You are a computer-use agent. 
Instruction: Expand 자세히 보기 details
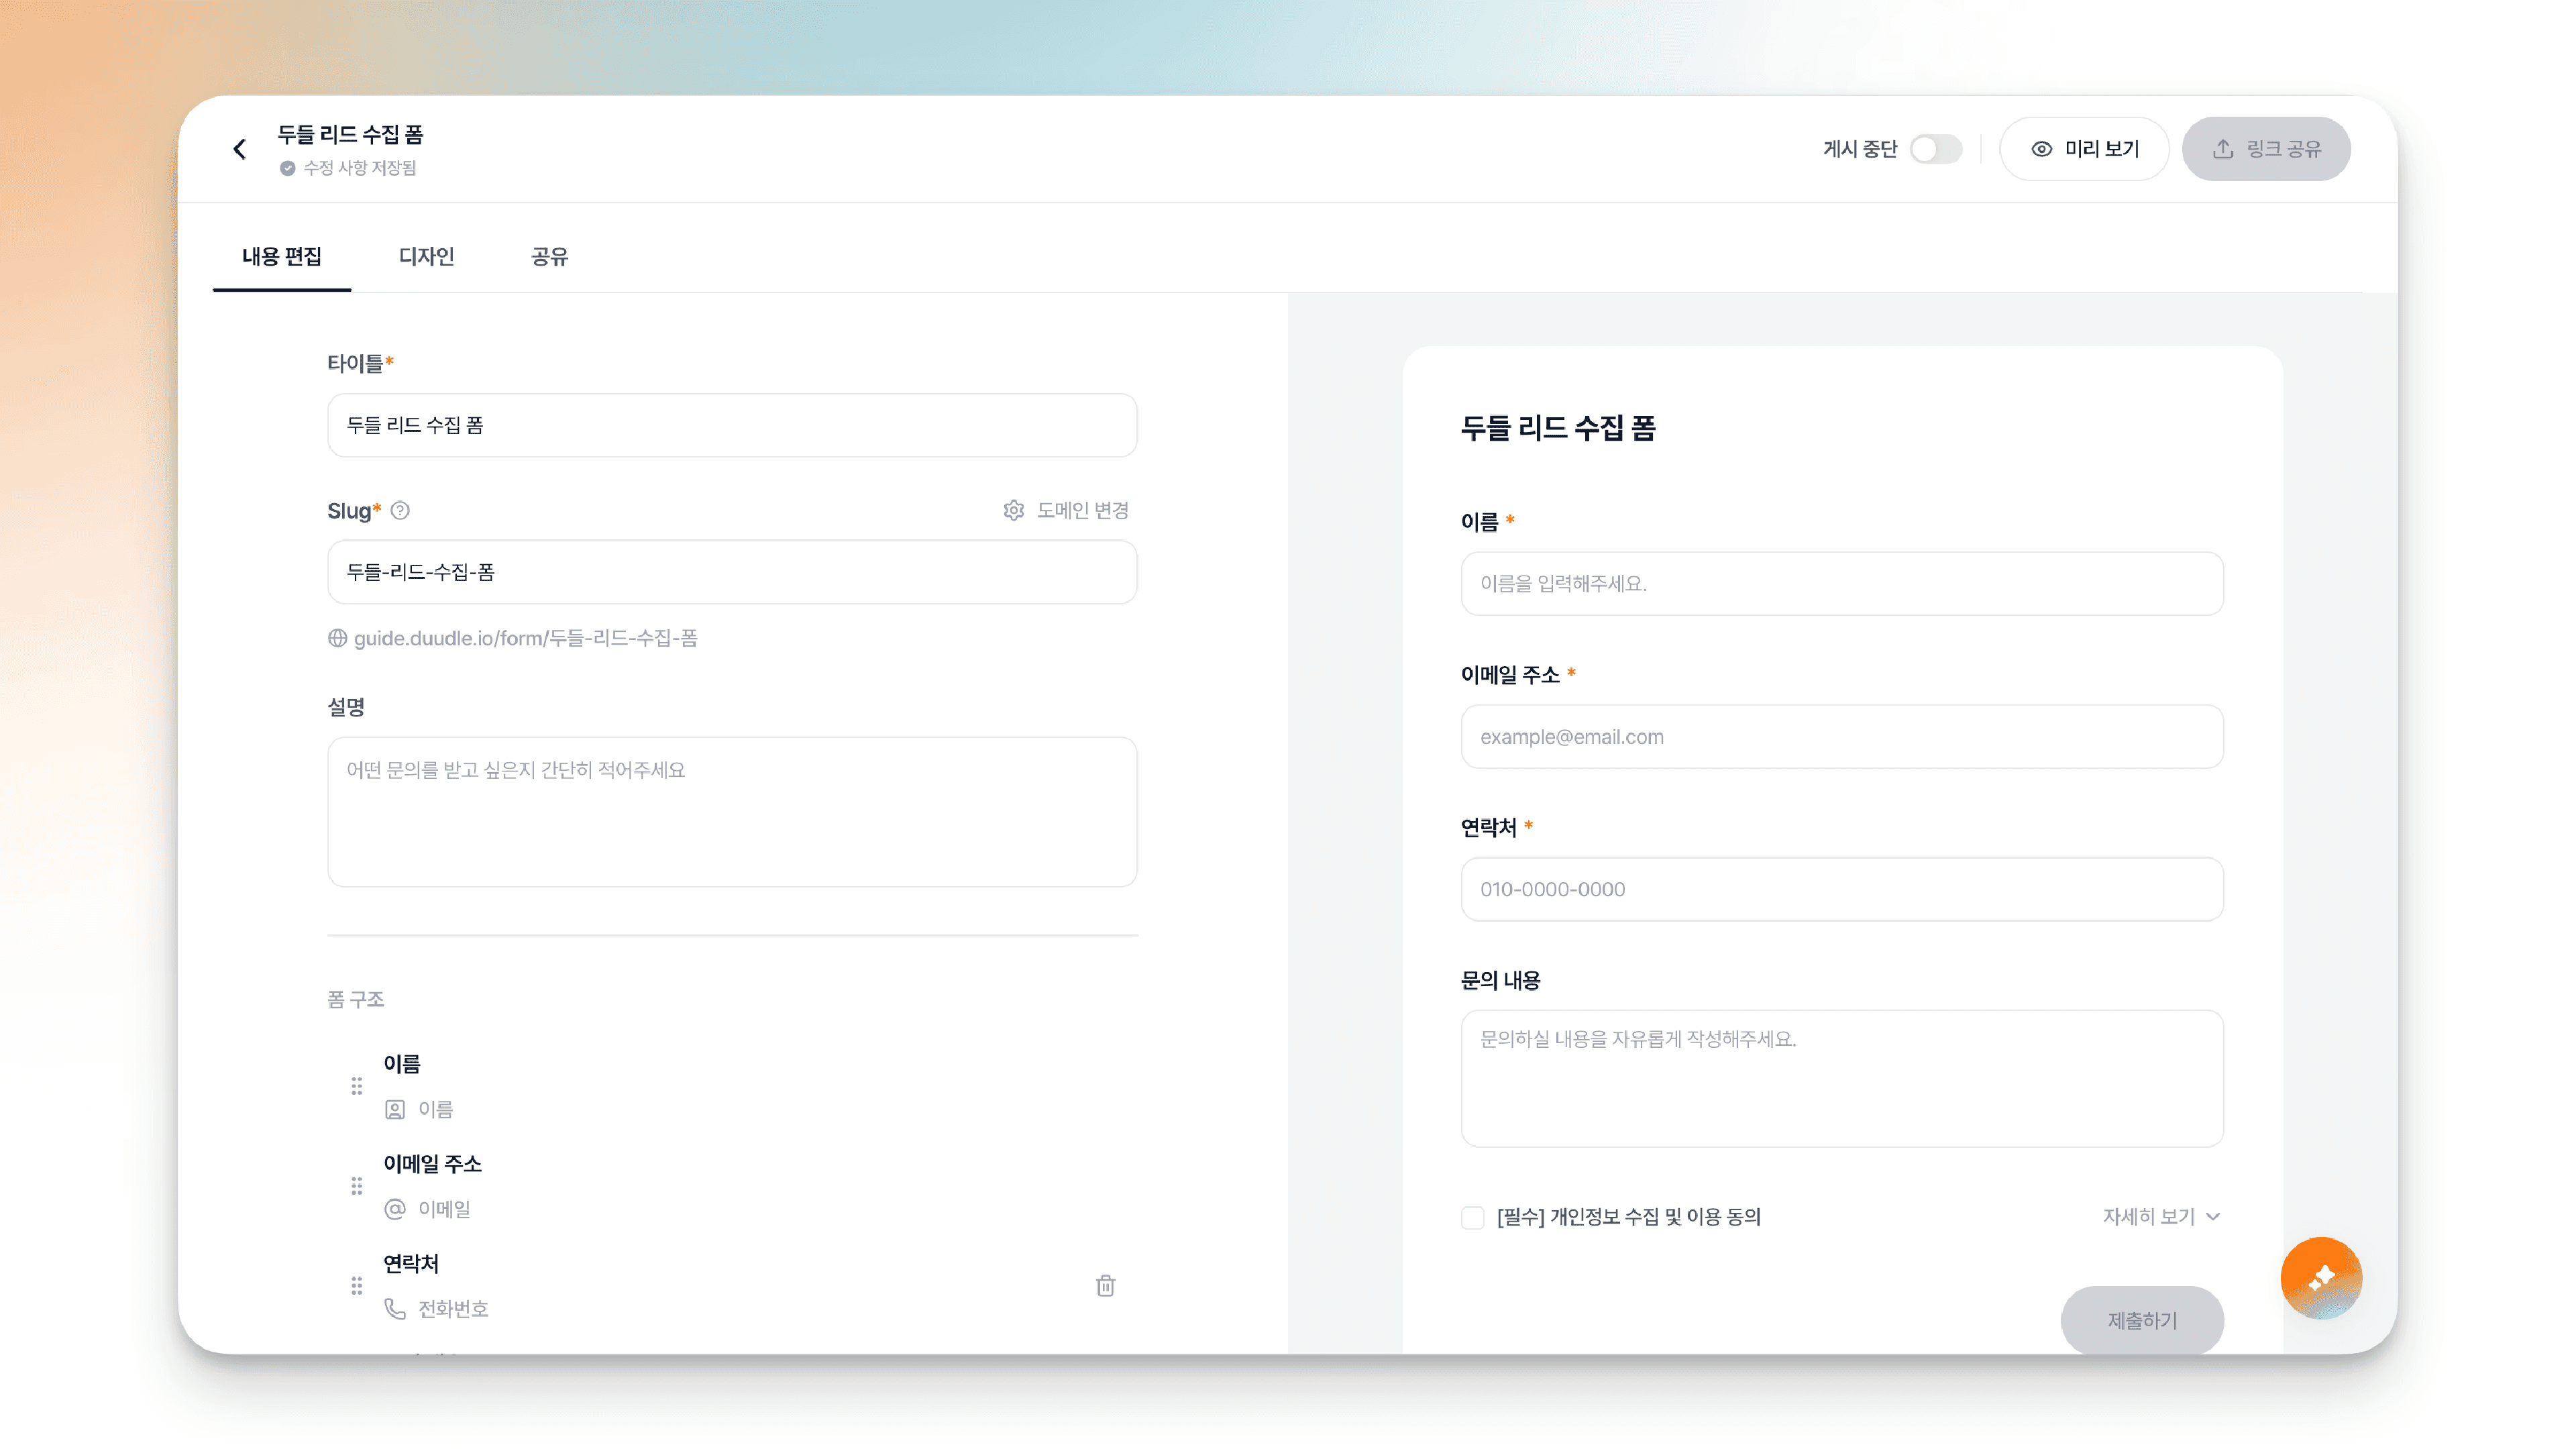click(2161, 1216)
